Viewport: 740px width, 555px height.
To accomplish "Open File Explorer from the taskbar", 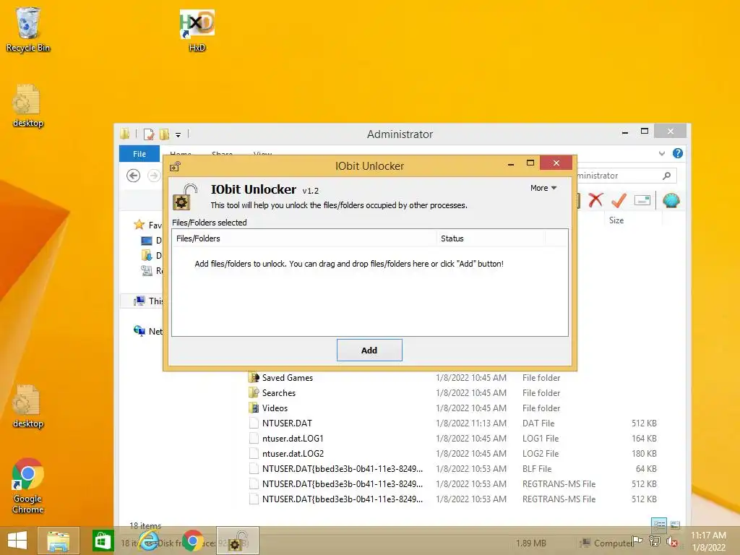I will point(58,541).
